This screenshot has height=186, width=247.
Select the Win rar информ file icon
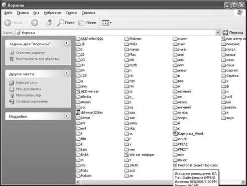[127, 154]
